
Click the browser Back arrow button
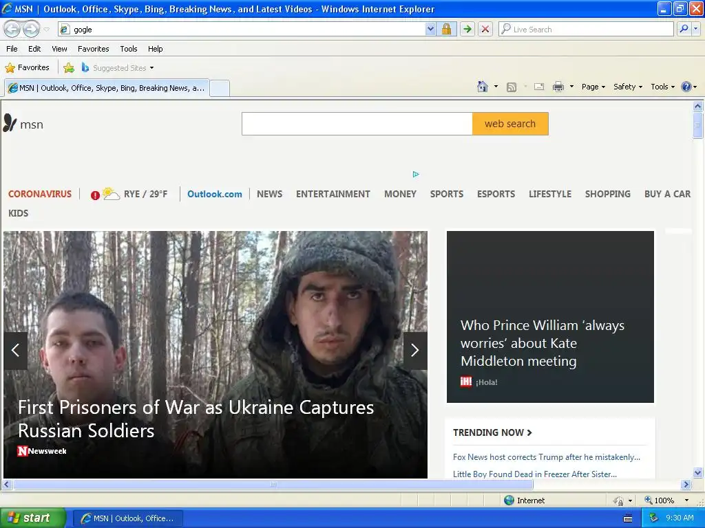pyautogui.click(x=12, y=29)
